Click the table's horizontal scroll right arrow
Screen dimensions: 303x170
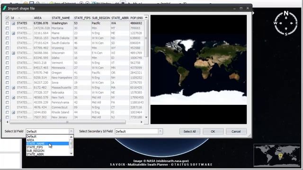point(142,122)
